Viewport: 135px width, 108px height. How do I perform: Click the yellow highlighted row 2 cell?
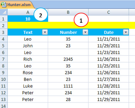click(x=71, y=25)
